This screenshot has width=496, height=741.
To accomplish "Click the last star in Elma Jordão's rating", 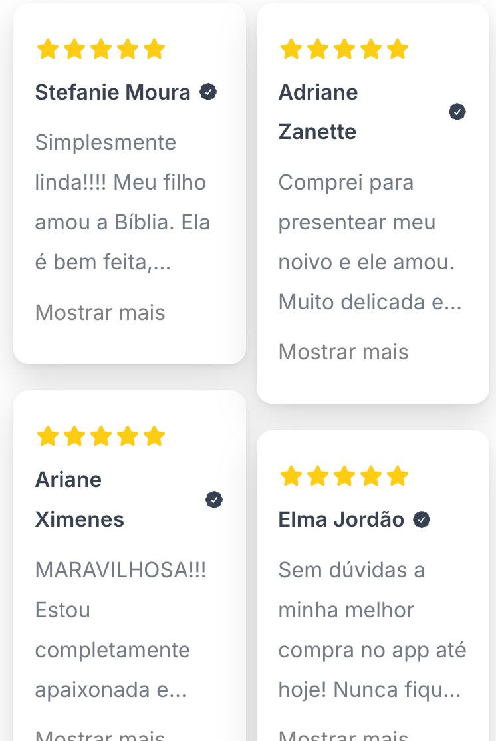I will coord(398,476).
